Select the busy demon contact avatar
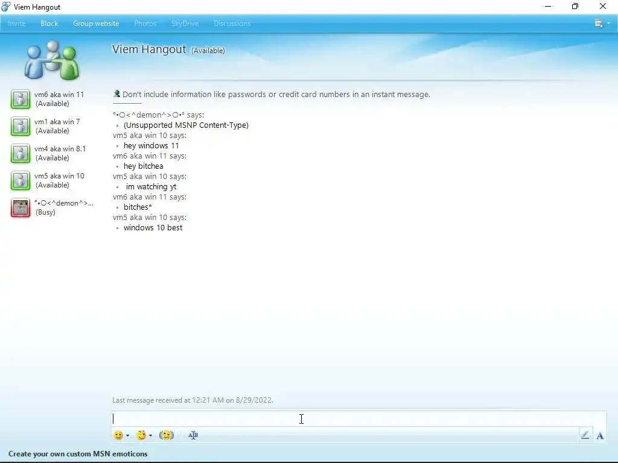 coord(20,207)
